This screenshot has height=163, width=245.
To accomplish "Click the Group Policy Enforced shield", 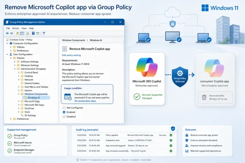I will tap(180, 76).
